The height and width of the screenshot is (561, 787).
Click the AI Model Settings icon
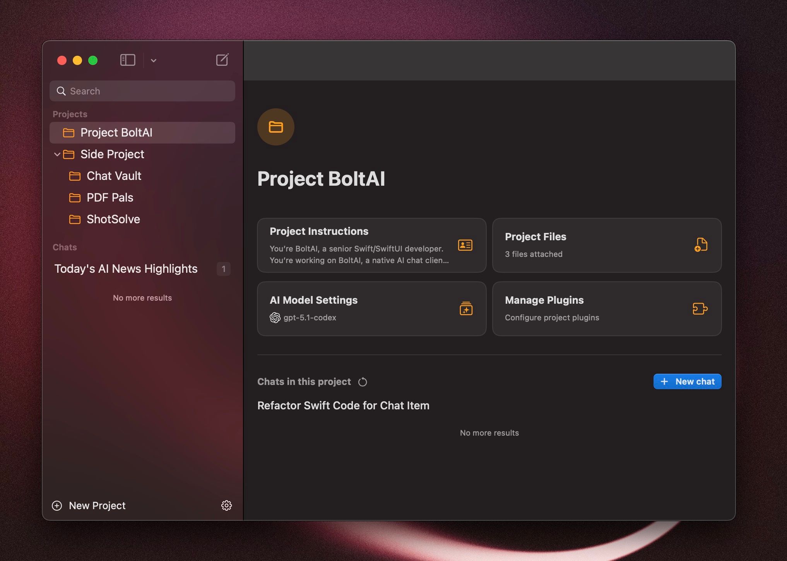point(466,309)
